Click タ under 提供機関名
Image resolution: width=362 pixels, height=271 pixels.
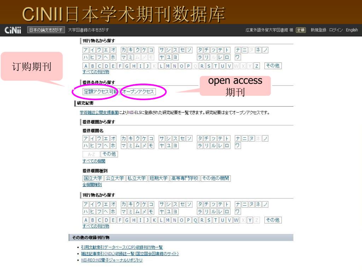[x=200, y=138]
